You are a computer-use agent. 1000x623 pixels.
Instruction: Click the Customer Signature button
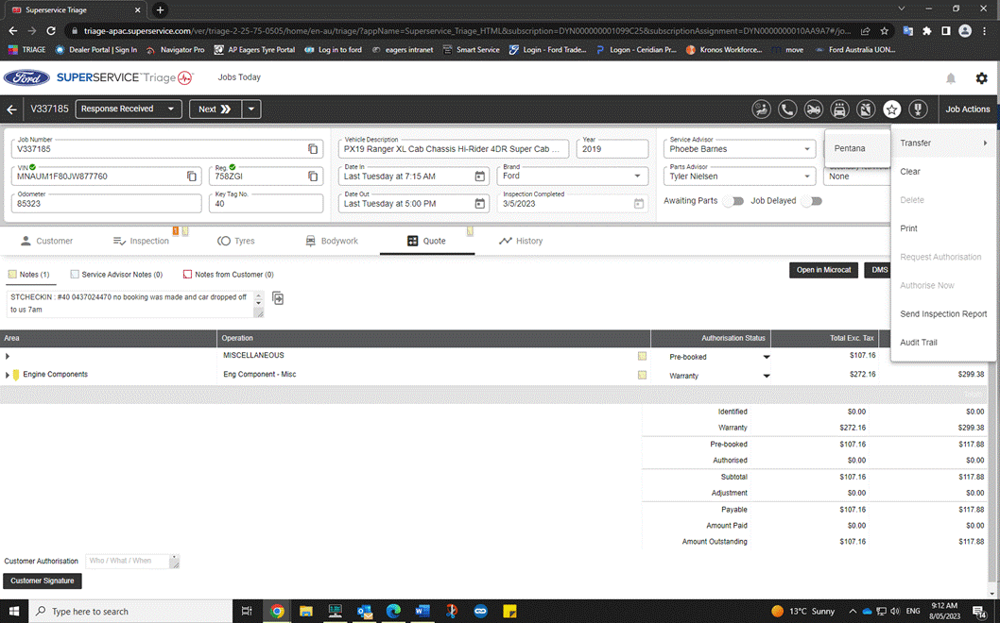pyautogui.click(x=43, y=581)
